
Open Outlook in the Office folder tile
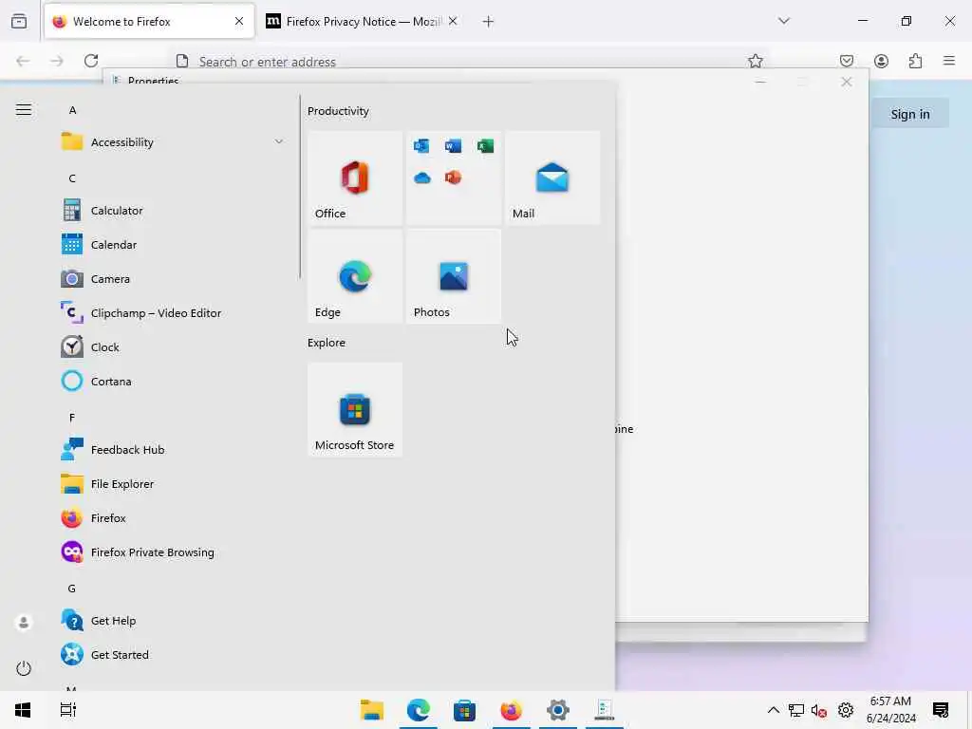tap(421, 145)
